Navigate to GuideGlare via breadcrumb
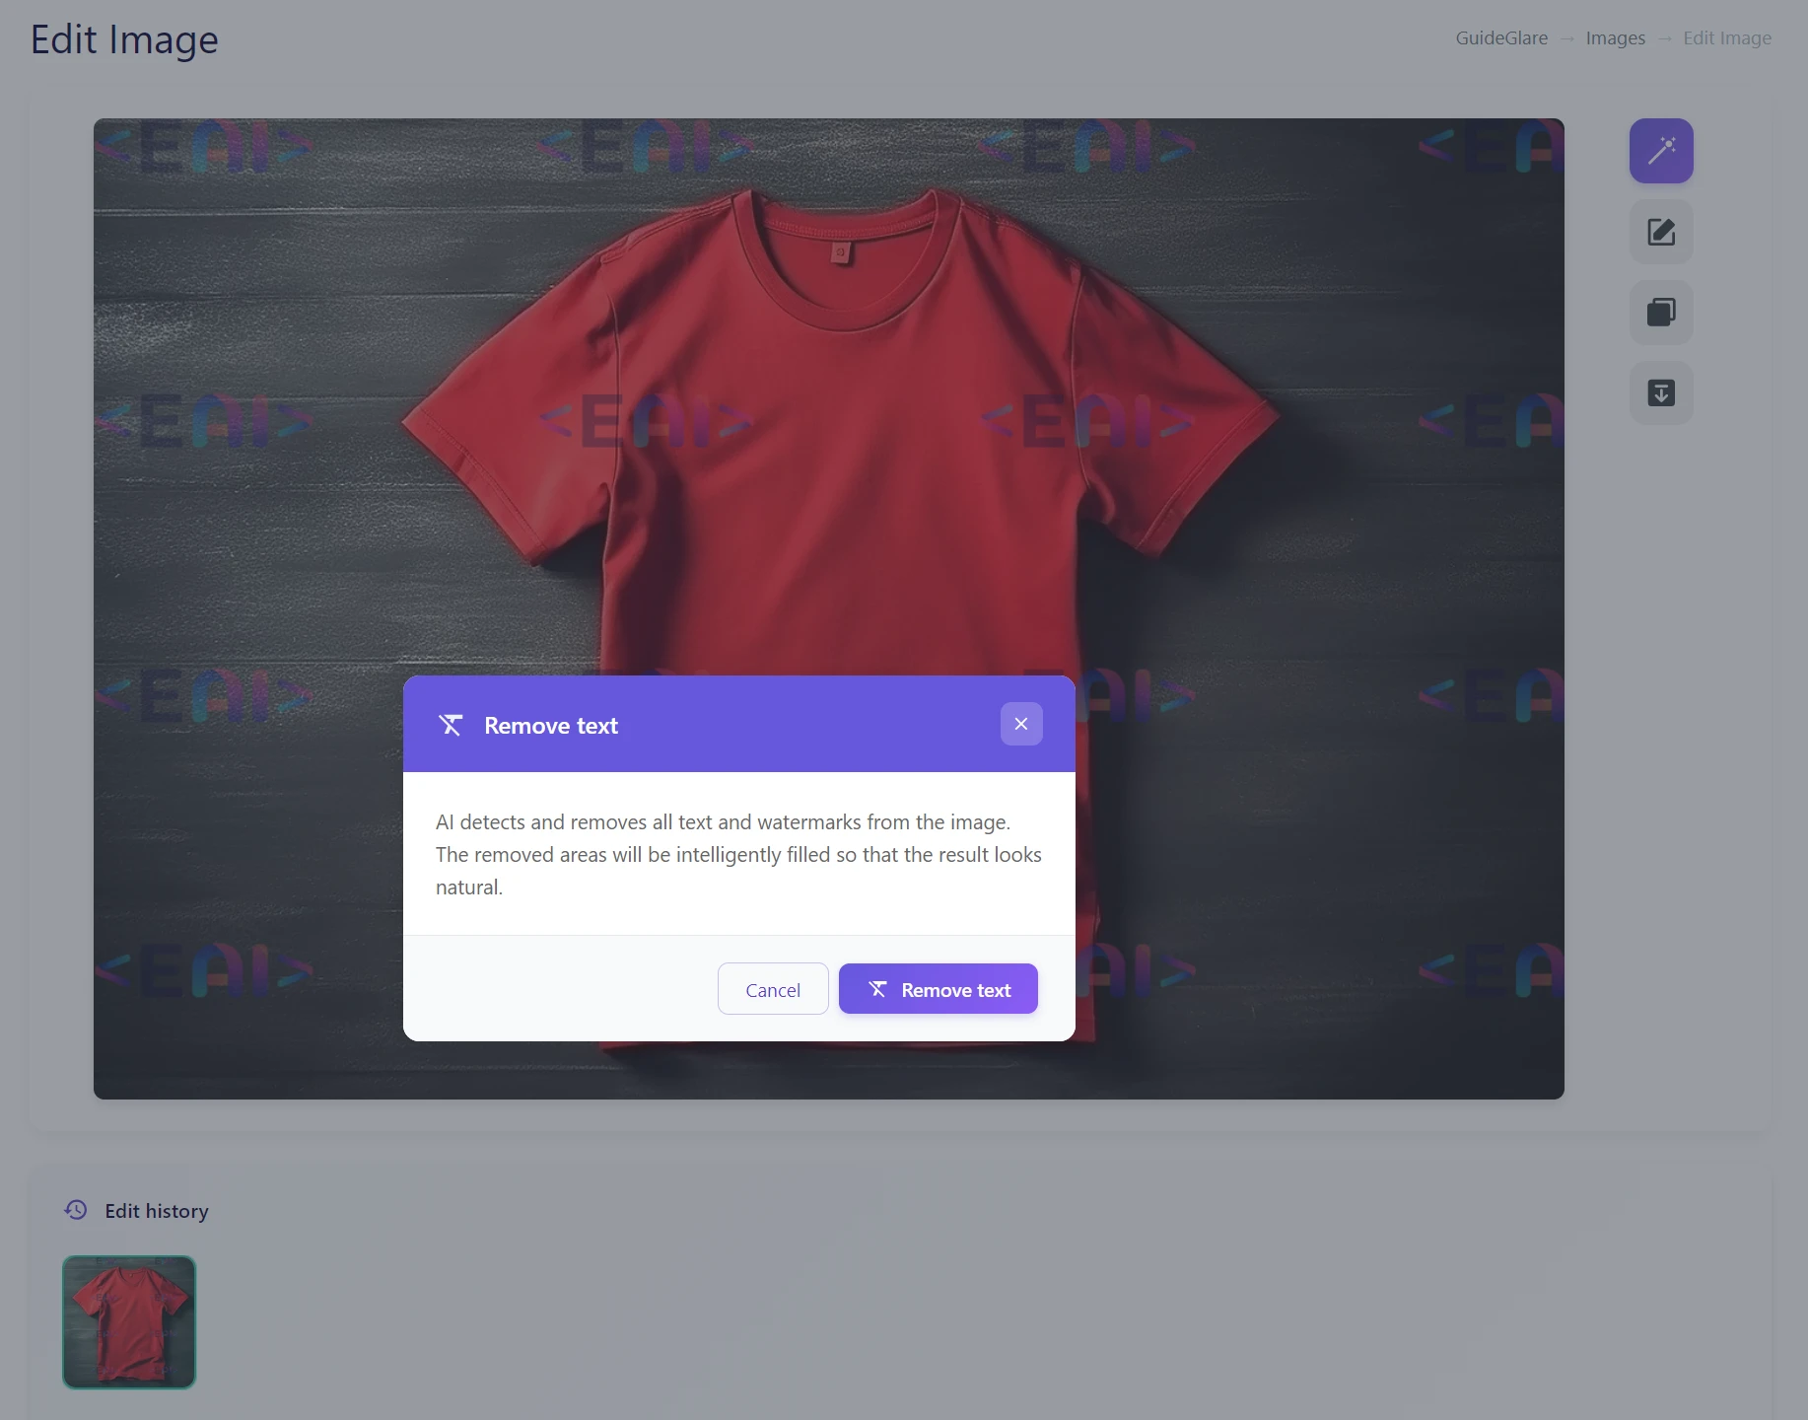This screenshot has height=1420, width=1808. pyautogui.click(x=1501, y=38)
